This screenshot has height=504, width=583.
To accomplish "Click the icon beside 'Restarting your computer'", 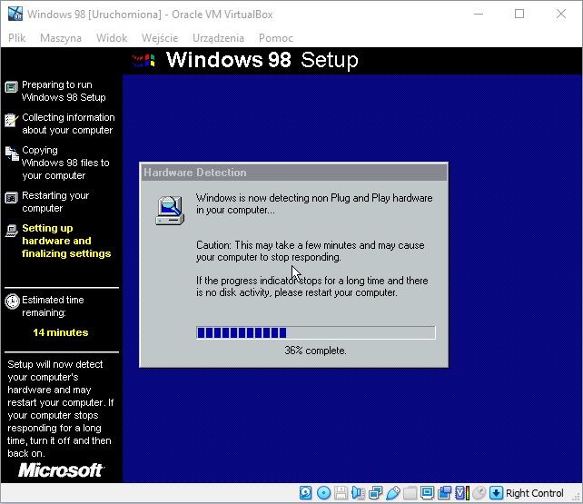I will coord(11,198).
